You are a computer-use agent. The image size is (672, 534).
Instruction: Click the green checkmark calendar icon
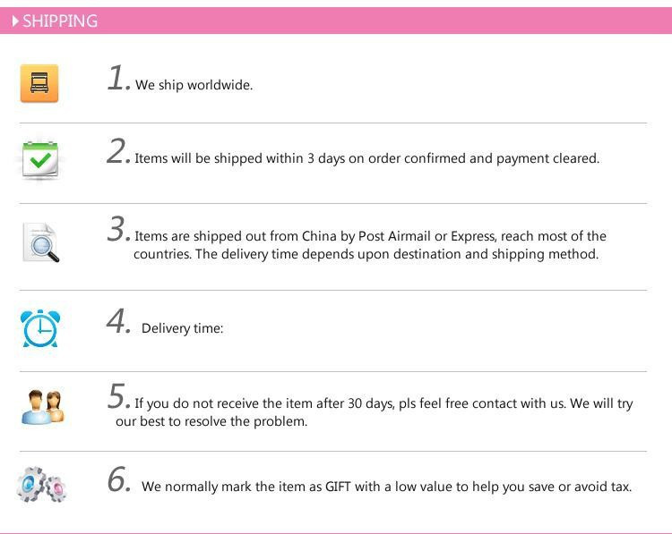tap(41, 160)
